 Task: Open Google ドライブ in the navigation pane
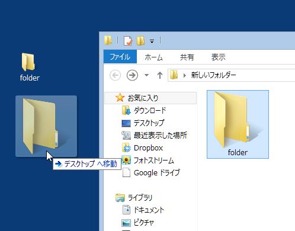point(157,173)
